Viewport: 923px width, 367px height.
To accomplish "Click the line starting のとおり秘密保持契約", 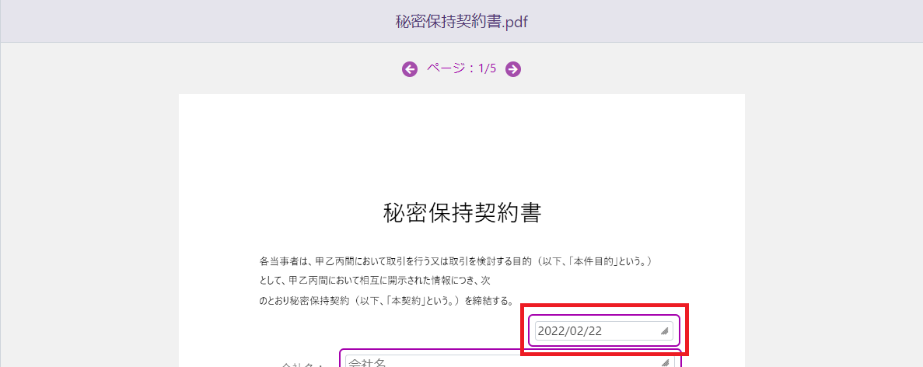I will 387,301.
